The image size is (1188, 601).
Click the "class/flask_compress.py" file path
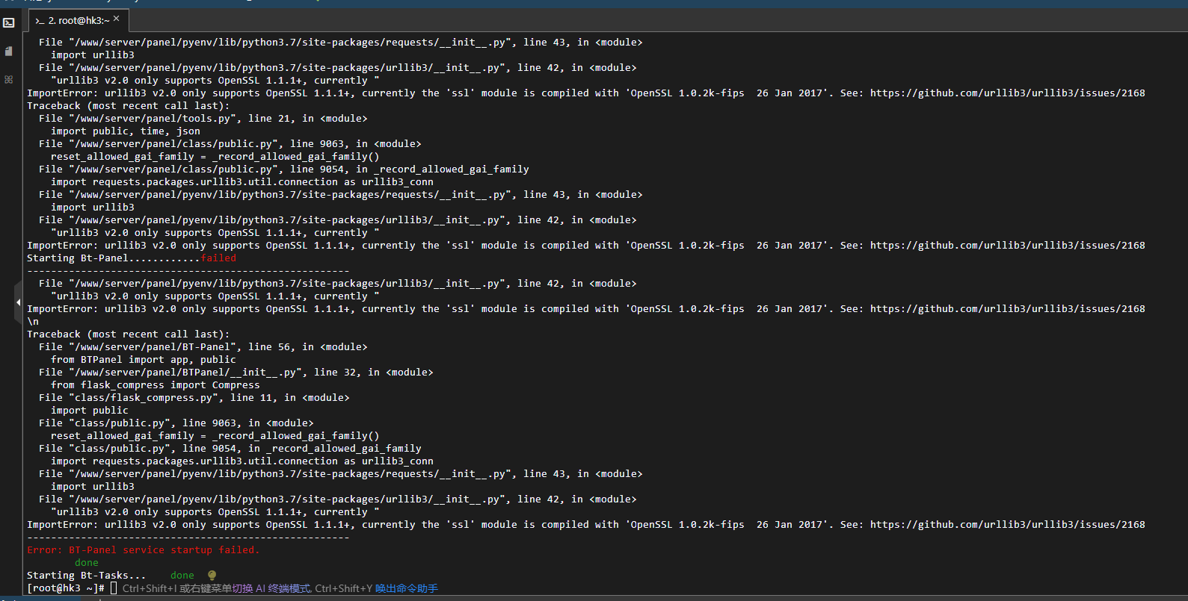coord(144,398)
